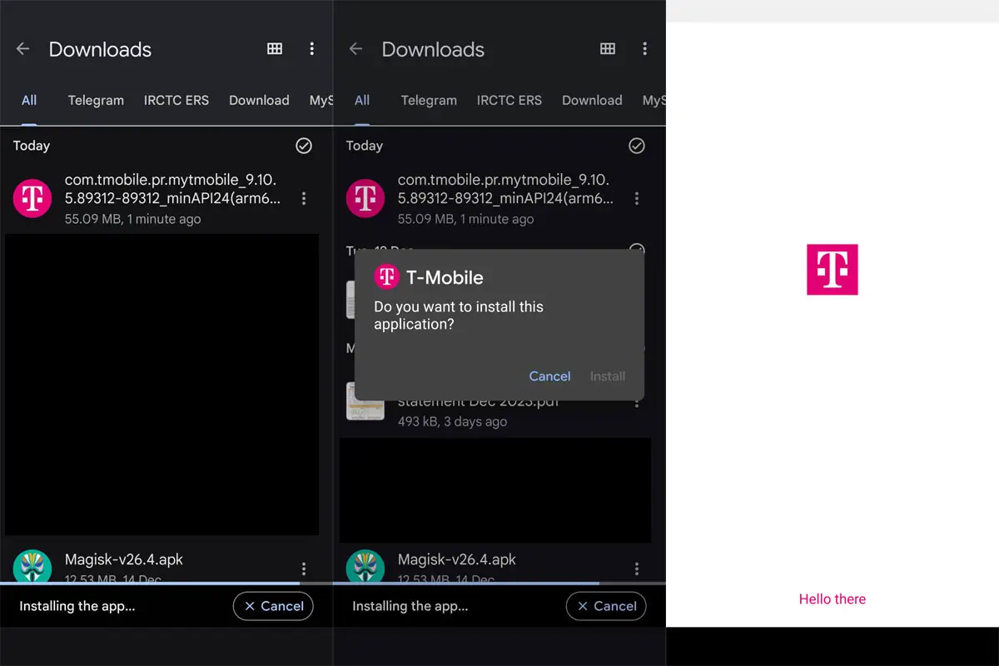Select all Today files in left screen
Screen dimensions: 999x666
(304, 146)
